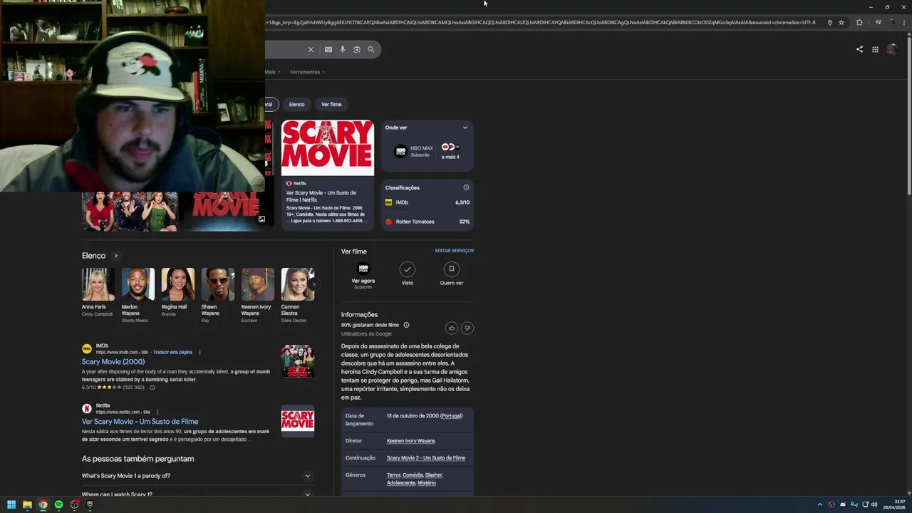Open the taskbar clock showing 21:57
The width and height of the screenshot is (912, 513).
pyautogui.click(x=894, y=504)
